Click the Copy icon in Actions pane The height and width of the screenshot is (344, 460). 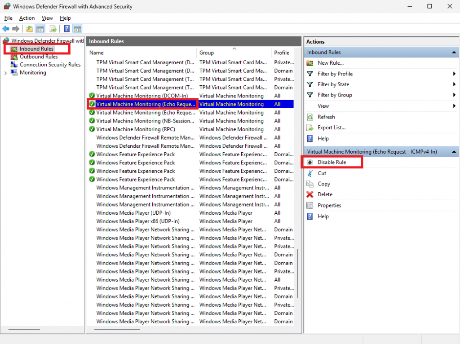point(310,184)
